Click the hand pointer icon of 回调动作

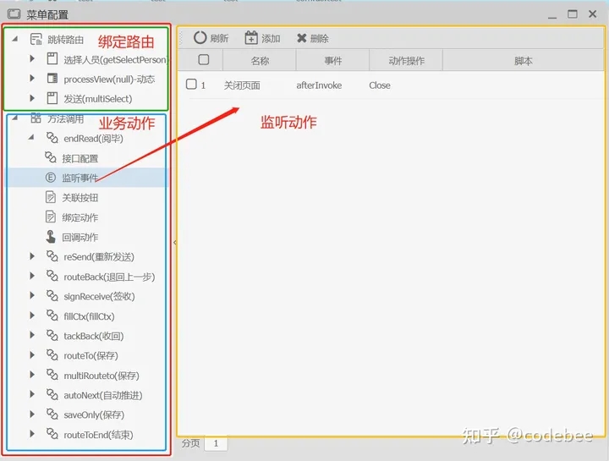coord(51,237)
